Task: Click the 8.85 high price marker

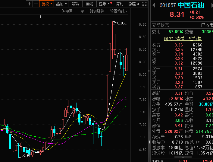Action: coord(121,24)
